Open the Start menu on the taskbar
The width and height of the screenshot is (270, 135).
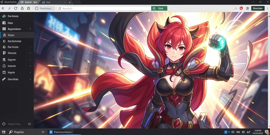coord(3,132)
